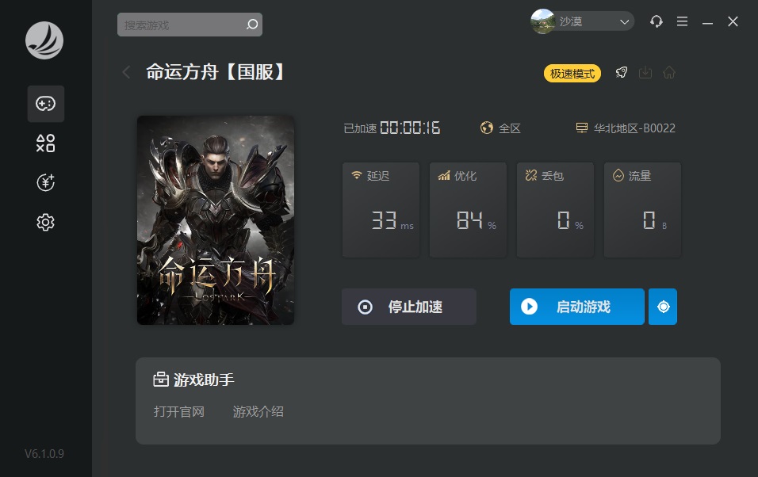Click the rocket boost icon
Viewport: 758px width, 477px height.
click(x=621, y=72)
